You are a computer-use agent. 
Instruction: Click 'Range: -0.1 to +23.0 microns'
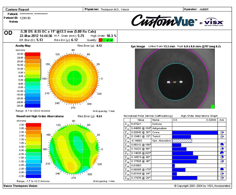33,111
